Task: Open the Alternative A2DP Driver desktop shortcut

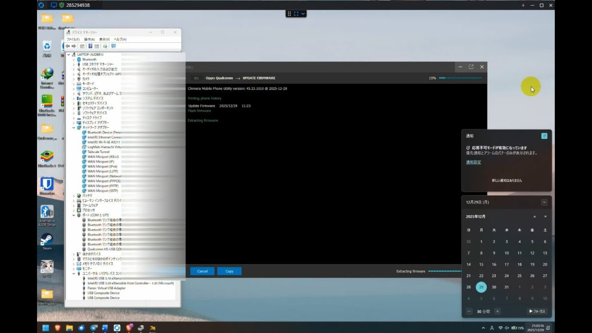Action: tap(47, 216)
